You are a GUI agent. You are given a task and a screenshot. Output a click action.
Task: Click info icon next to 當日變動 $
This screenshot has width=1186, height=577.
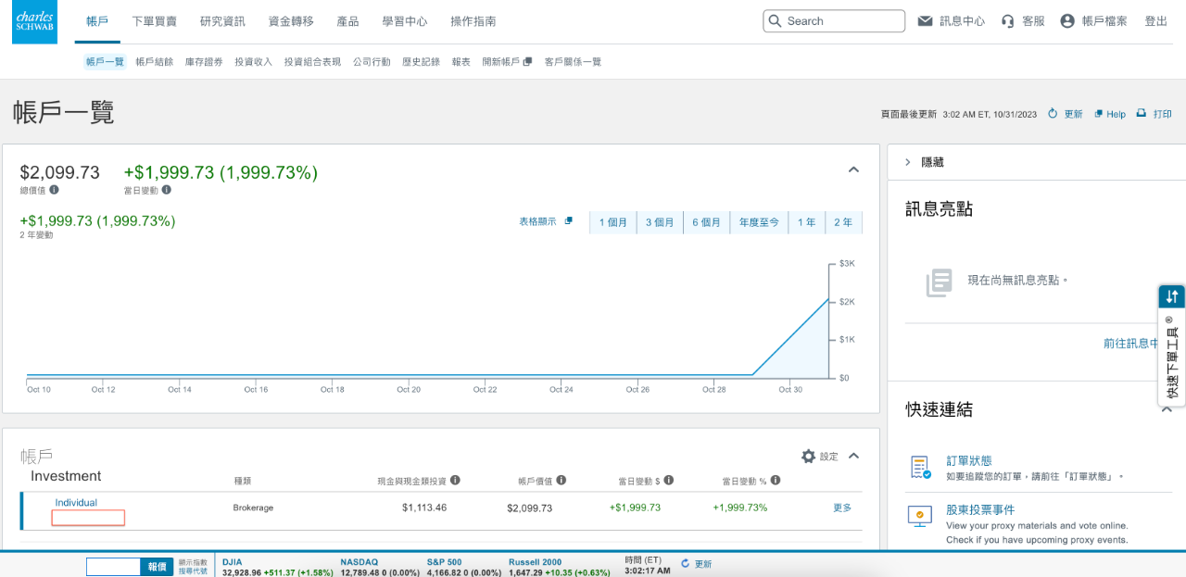[669, 481]
